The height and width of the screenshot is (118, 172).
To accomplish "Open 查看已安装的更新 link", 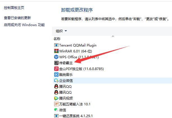I will coord(17,18).
